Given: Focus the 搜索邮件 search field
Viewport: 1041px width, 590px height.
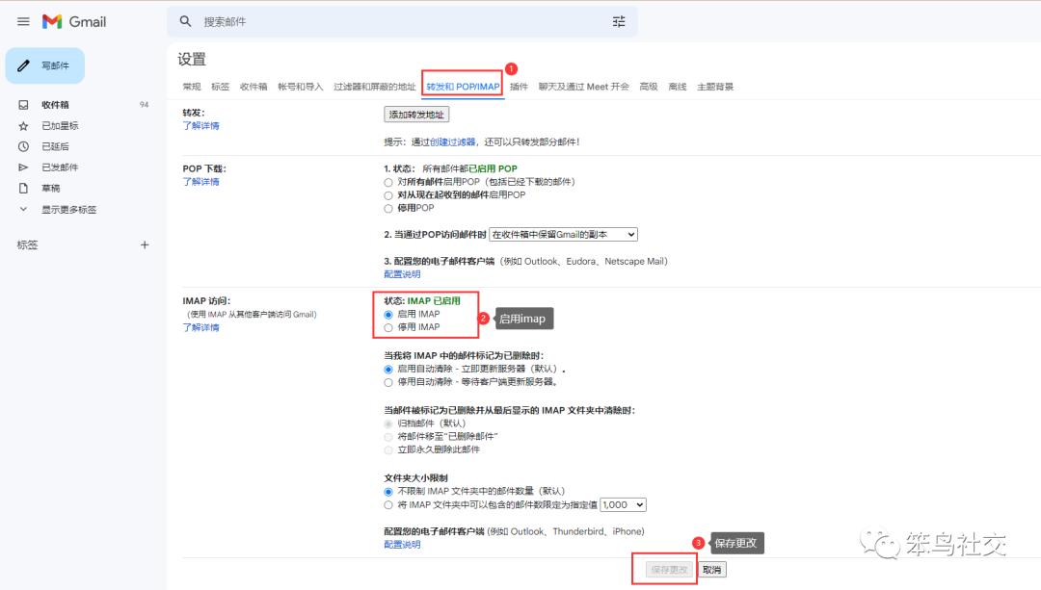Looking at the screenshot, I should pos(402,21).
